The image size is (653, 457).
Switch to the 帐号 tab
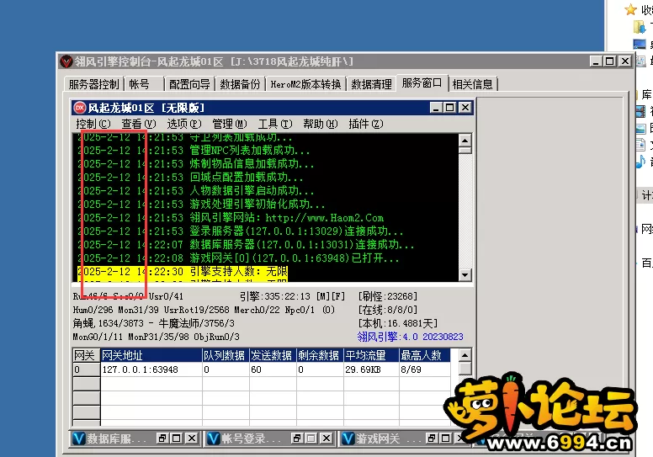click(140, 84)
